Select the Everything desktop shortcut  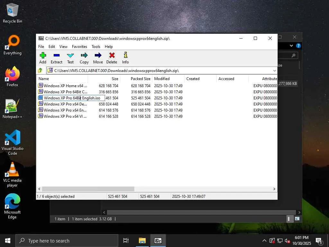[x=13, y=45]
